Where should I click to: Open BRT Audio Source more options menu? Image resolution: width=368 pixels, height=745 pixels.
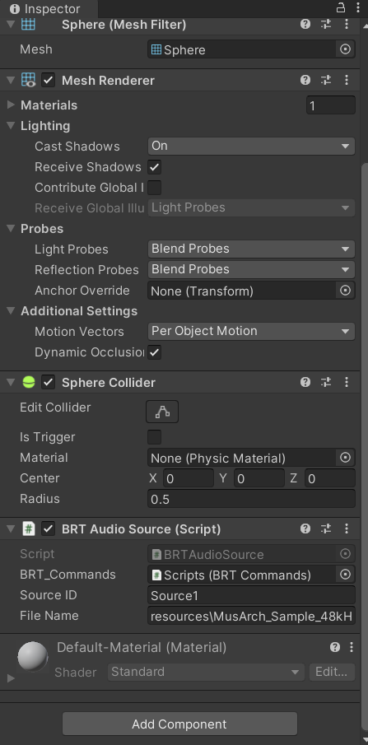coord(347,528)
